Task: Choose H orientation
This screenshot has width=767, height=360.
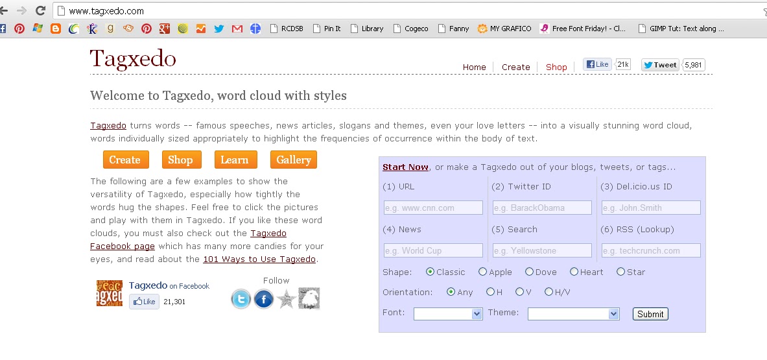Action: 490,292
